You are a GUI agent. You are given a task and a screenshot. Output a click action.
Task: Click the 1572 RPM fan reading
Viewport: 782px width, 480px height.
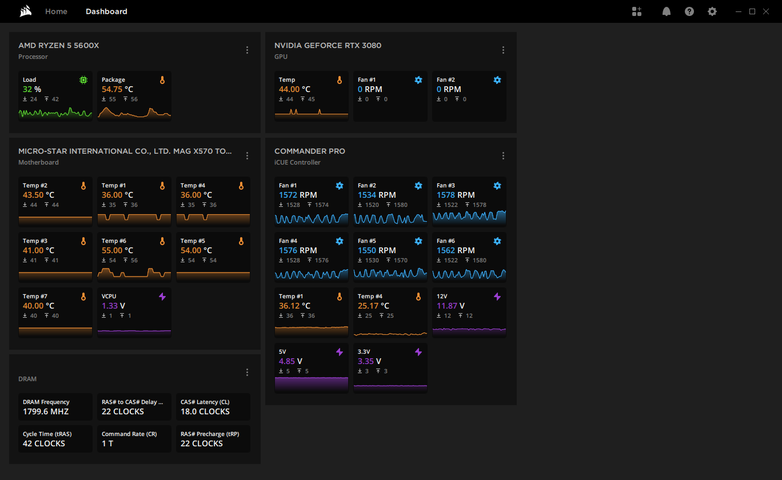click(x=298, y=195)
